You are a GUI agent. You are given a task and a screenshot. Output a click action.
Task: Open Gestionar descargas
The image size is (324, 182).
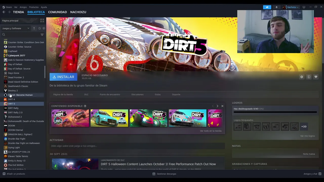164,174
